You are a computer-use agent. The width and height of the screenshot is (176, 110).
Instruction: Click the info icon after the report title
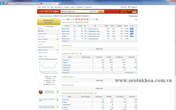(x=89, y=16)
